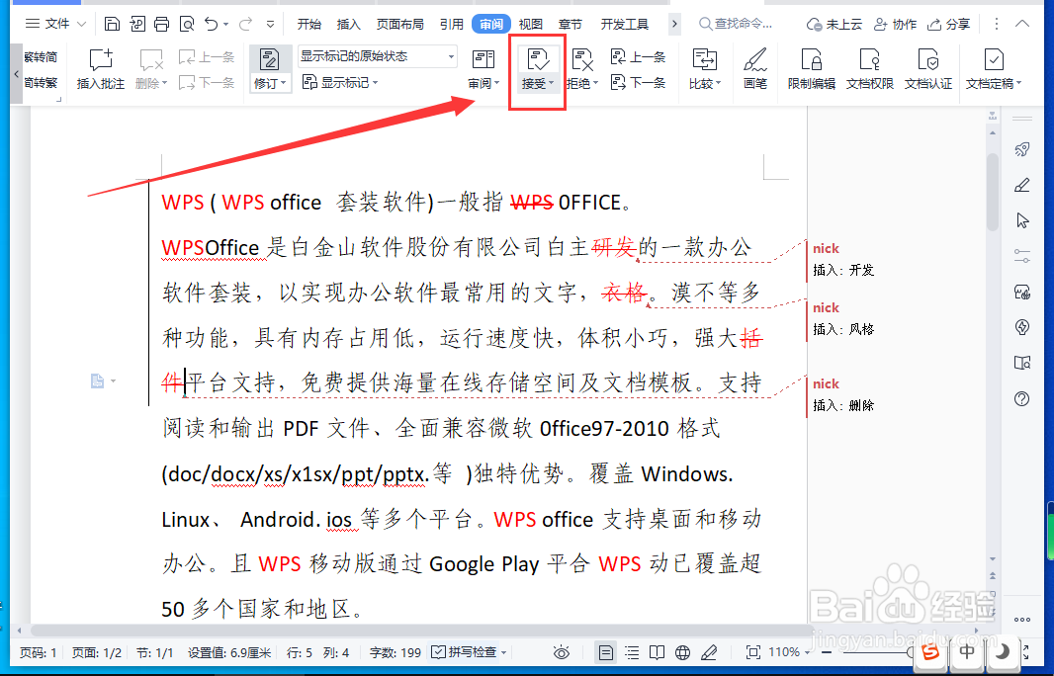This screenshot has height=676, width=1054.
Task: Open Print Preview icon
Action: tap(186, 24)
